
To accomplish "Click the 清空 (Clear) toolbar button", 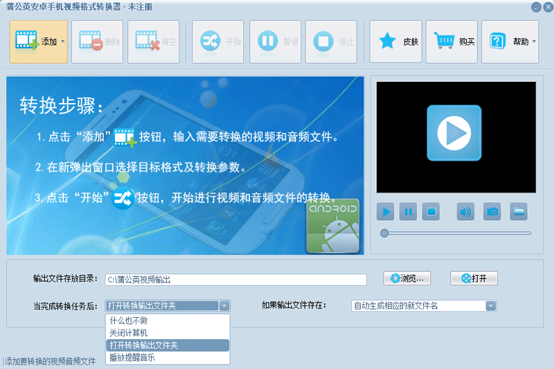I will pos(153,42).
